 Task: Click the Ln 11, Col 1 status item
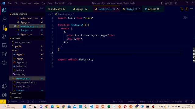tap(119, 102)
